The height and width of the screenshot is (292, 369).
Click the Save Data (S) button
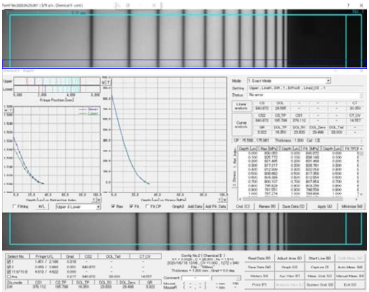pos(293,207)
